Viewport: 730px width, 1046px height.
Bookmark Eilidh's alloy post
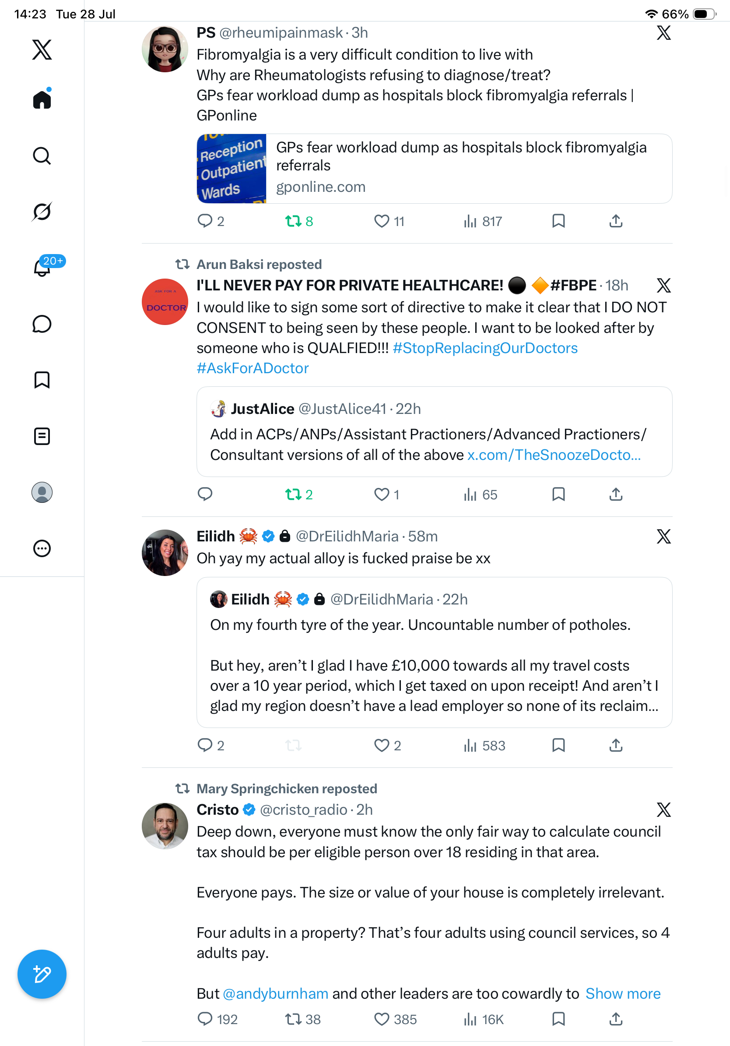(558, 746)
